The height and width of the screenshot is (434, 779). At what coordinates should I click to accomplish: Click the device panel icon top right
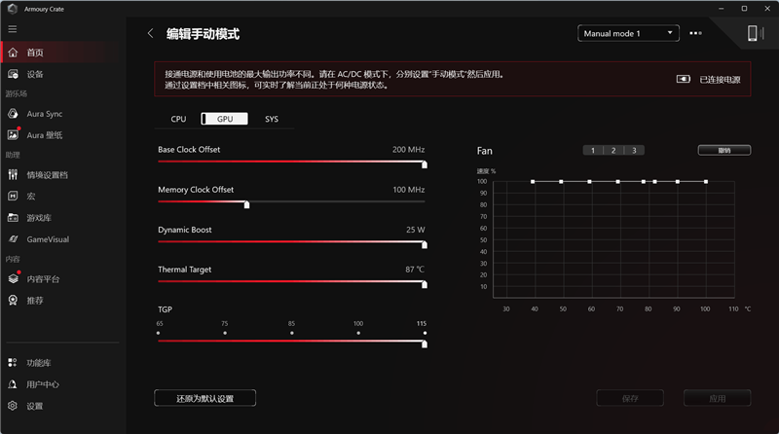pos(756,33)
